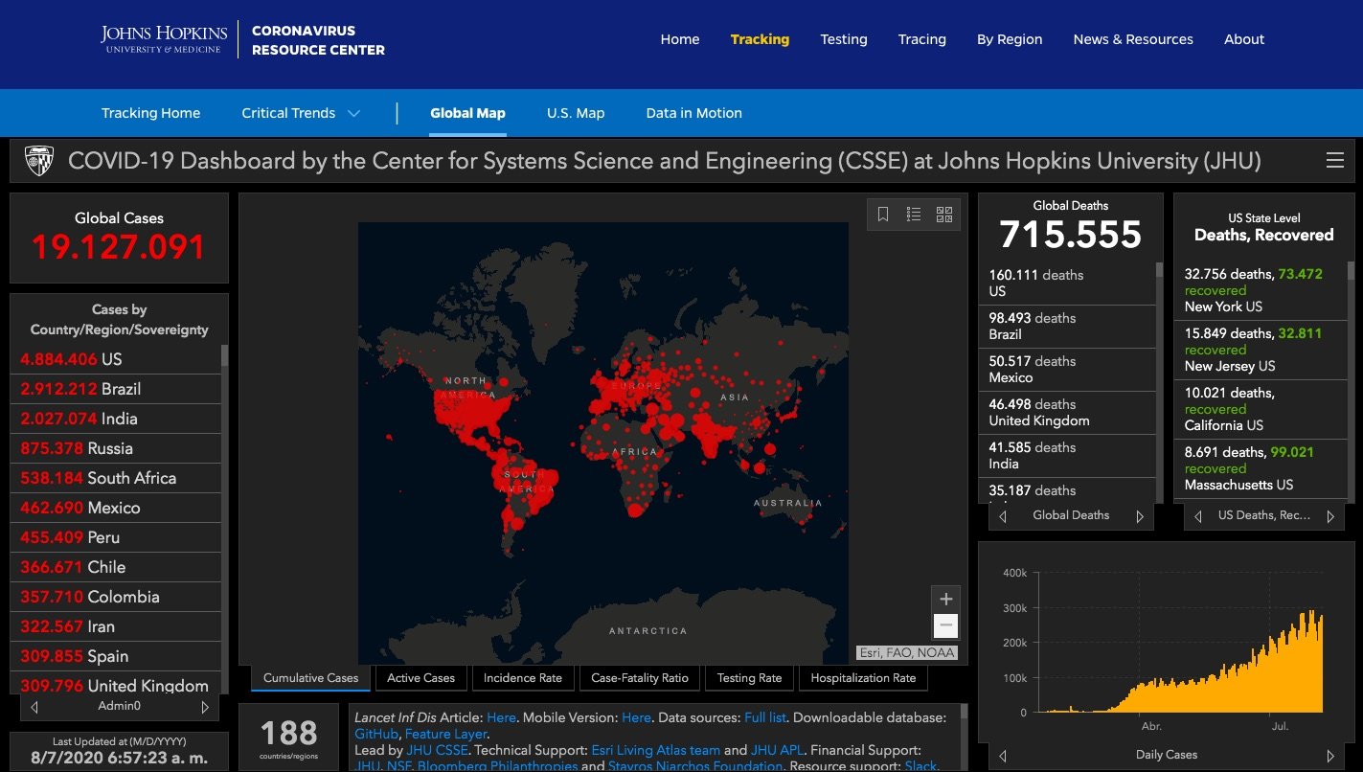
Task: Select Chile in cases by country list
Action: tap(116, 567)
